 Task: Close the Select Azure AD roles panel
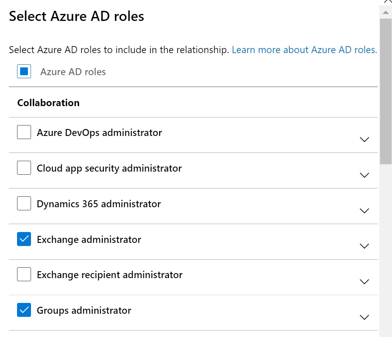[x=387, y=1]
